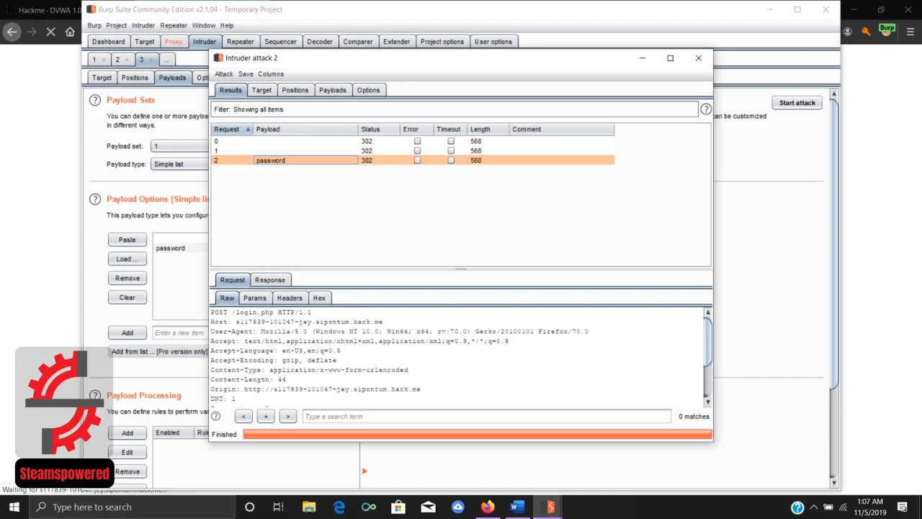Click the Firefox stop loading icon
922x519 pixels.
[50, 32]
